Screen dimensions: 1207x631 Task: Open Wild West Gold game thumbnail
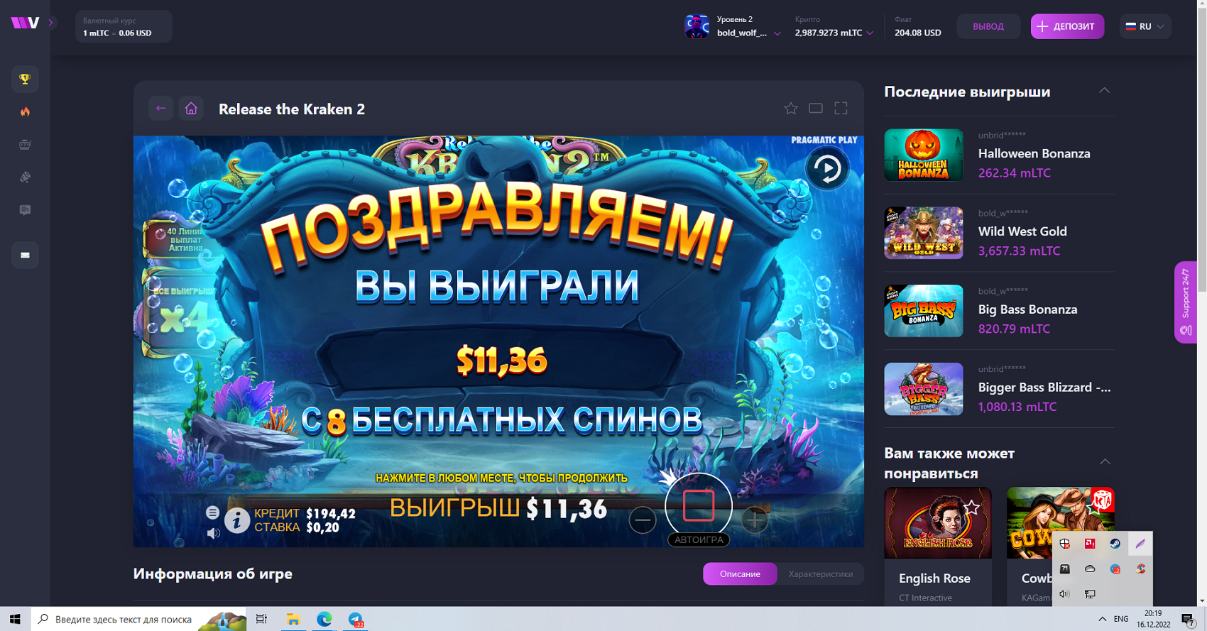924,233
